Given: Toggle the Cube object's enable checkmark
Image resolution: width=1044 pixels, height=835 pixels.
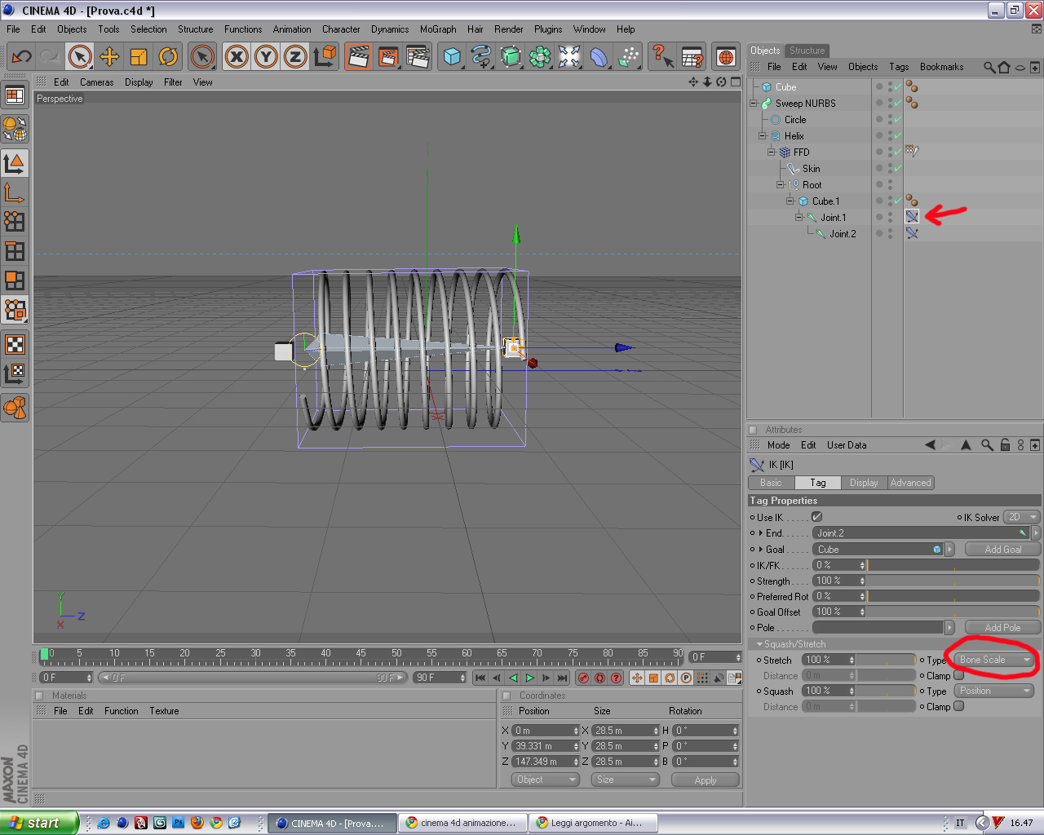Looking at the screenshot, I should pos(897,86).
